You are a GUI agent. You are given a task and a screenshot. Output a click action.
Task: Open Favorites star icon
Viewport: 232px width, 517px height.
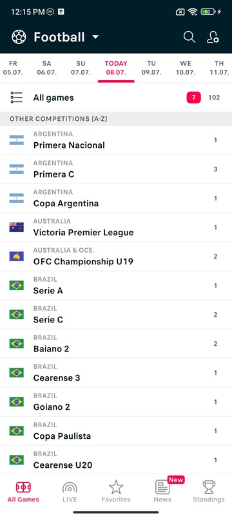point(116,487)
